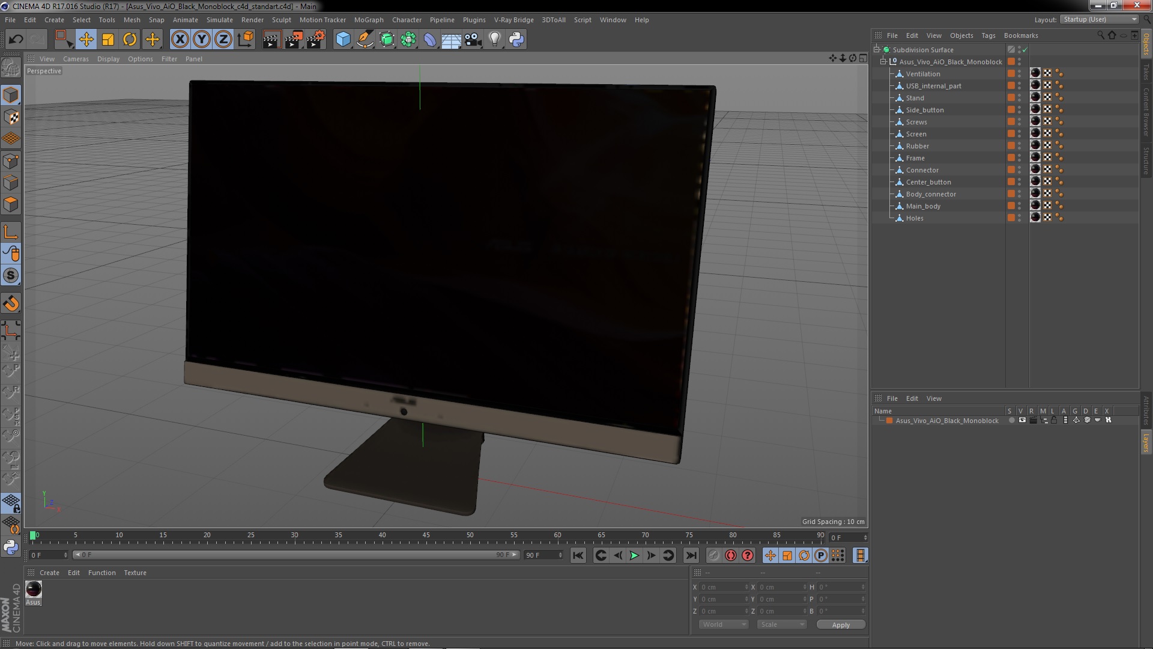Play animation forward button
The width and height of the screenshot is (1153, 649).
[x=634, y=556]
